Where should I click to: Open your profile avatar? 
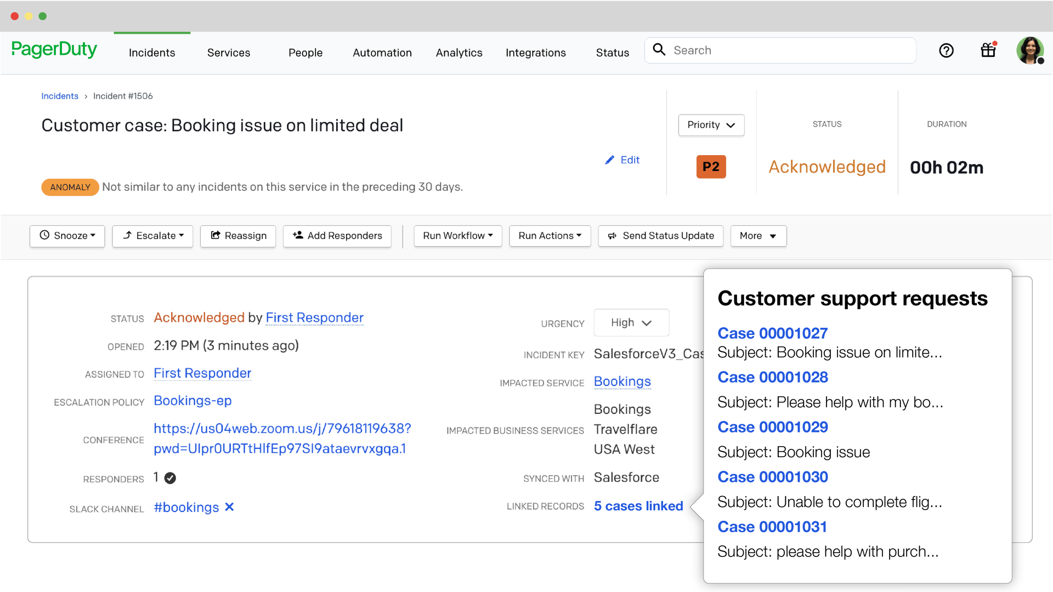1029,50
